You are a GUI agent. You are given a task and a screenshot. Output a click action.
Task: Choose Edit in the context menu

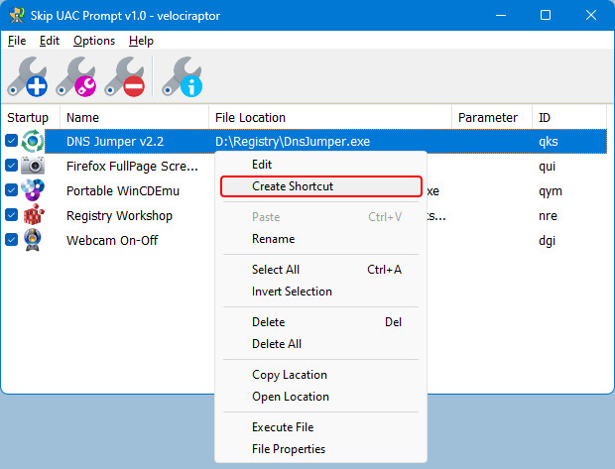320,165
